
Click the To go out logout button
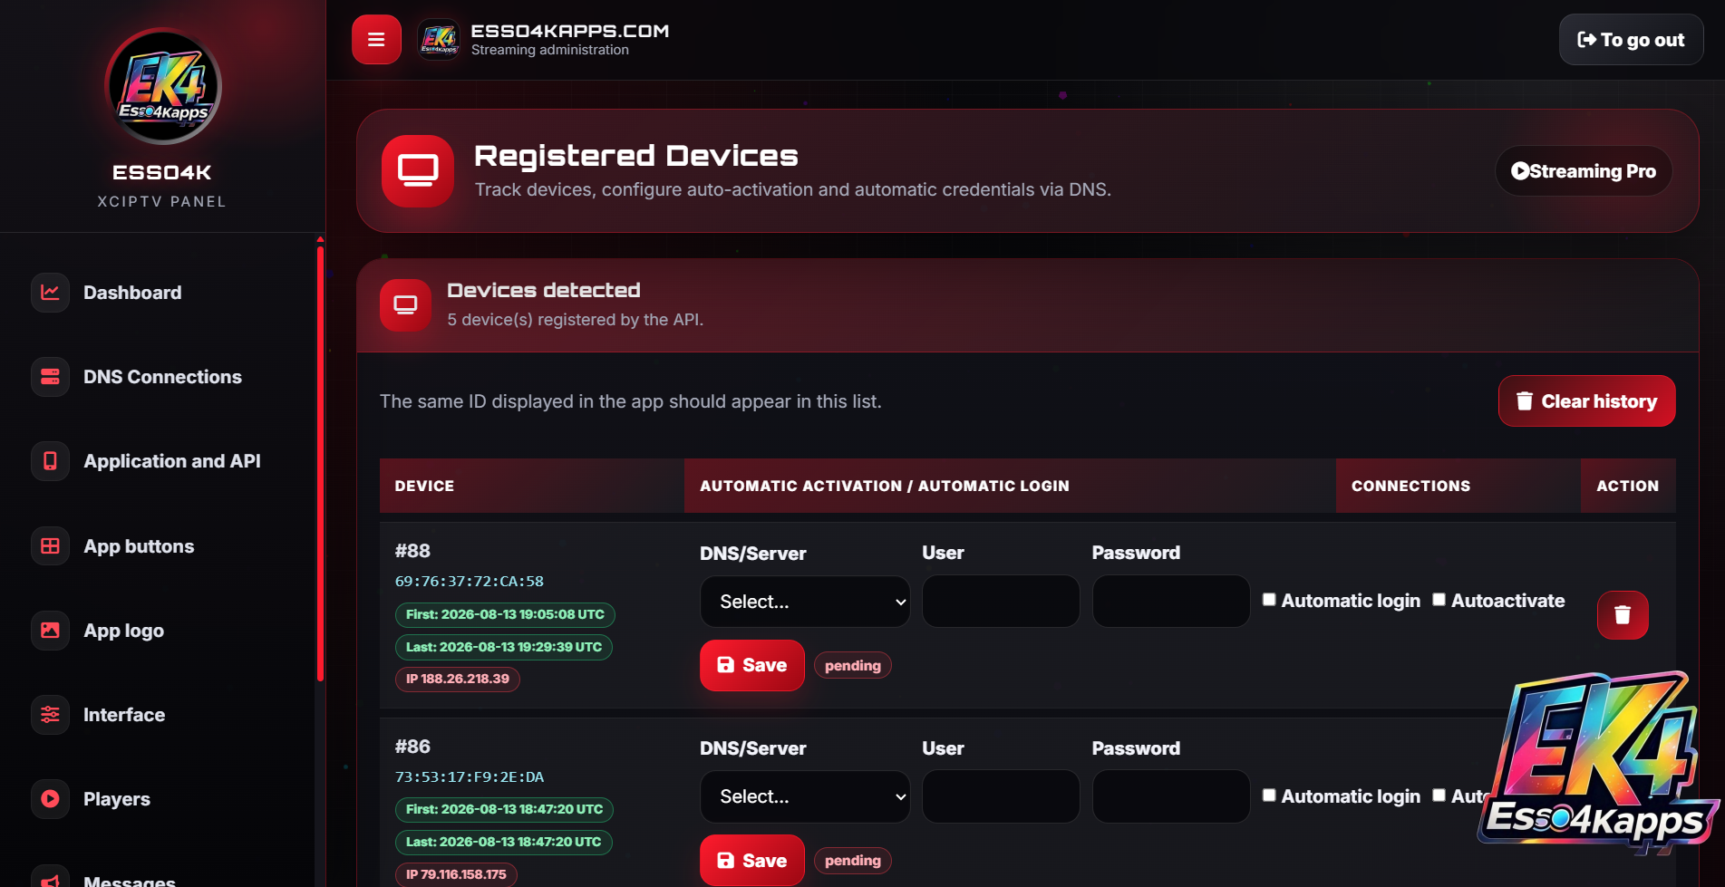coord(1632,40)
